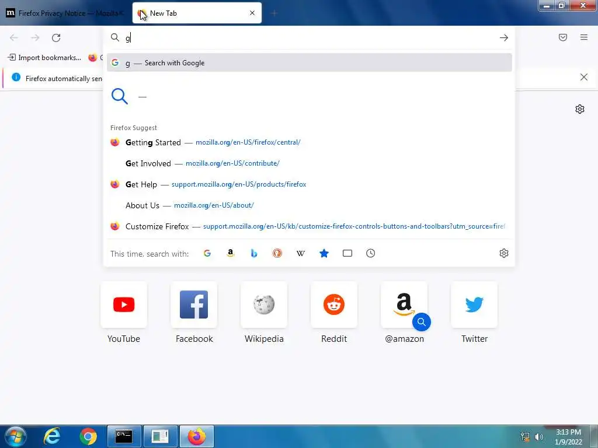Screen dimensions: 598x448
Task: Close the New Tab tab
Action: (252, 13)
